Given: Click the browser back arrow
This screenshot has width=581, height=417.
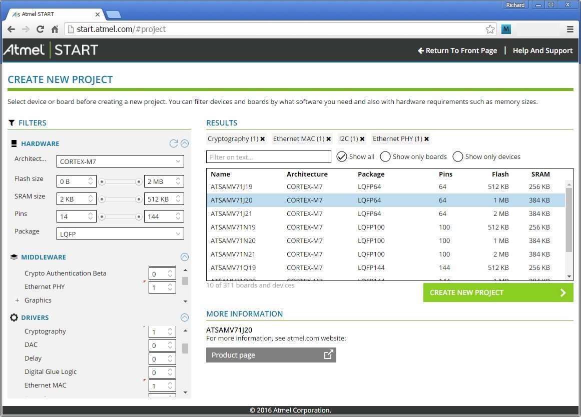Looking at the screenshot, I should pyautogui.click(x=11, y=29).
